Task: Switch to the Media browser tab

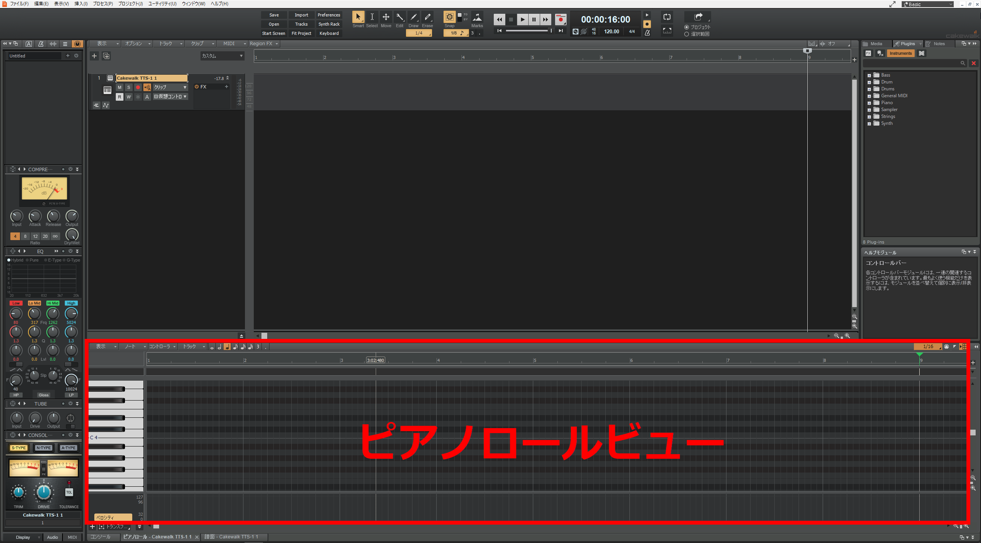Action: pyautogui.click(x=876, y=44)
